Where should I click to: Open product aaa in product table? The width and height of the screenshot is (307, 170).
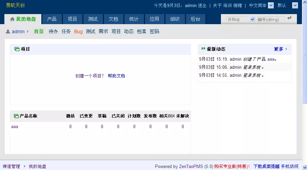(x=15, y=127)
